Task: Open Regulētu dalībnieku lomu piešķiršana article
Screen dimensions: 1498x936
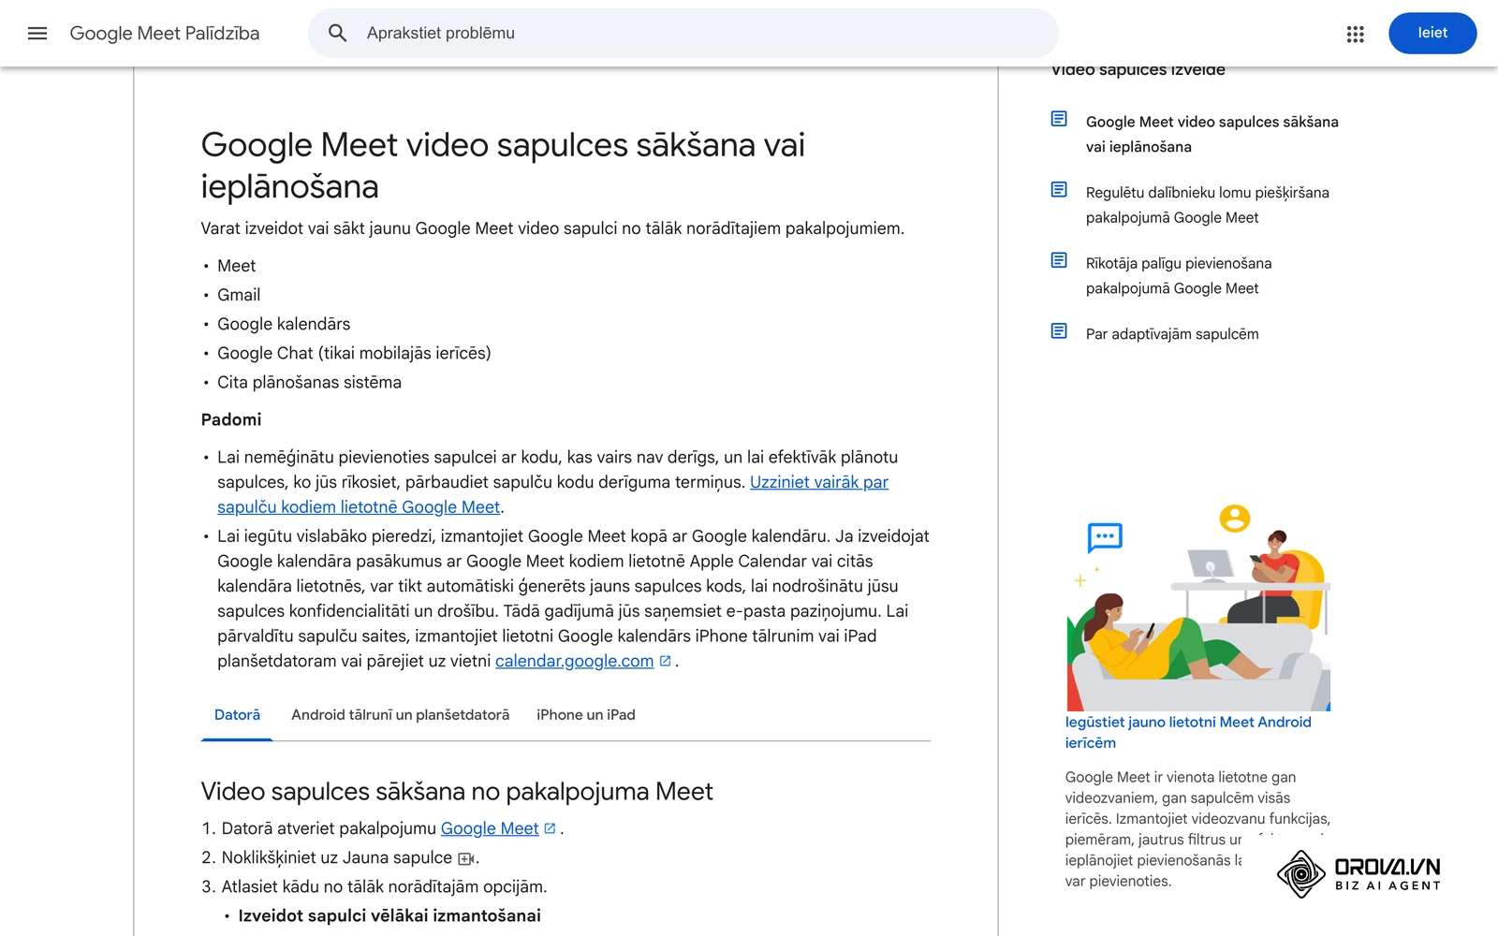Action: [1207, 205]
